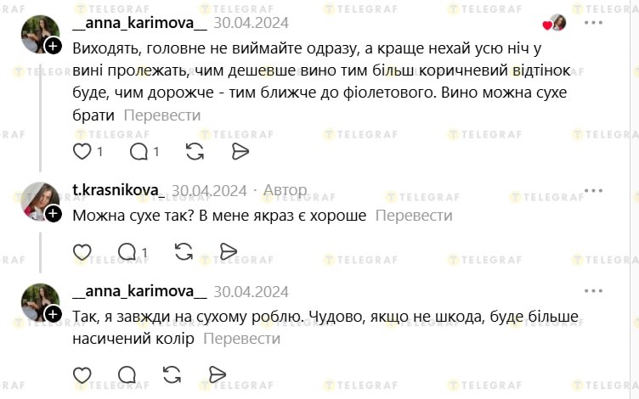Like the first anna_karimova comment
This screenshot has height=399, width=639.
pyautogui.click(x=82, y=151)
